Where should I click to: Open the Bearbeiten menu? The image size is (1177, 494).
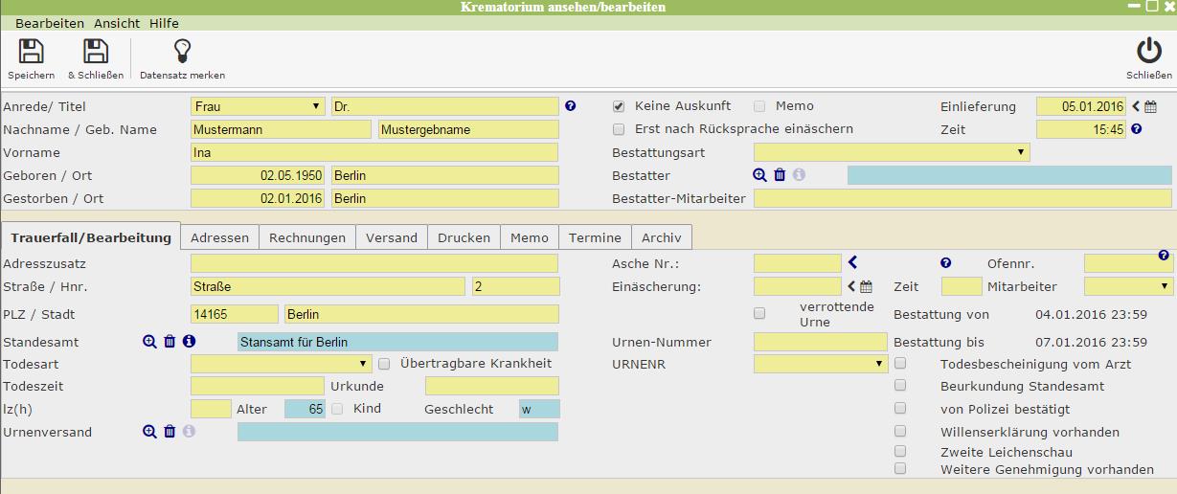(49, 23)
